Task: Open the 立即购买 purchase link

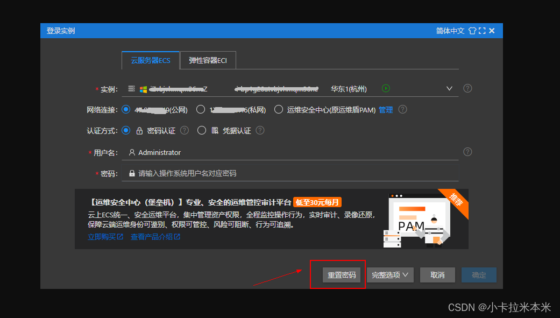Action: pyautogui.click(x=102, y=236)
